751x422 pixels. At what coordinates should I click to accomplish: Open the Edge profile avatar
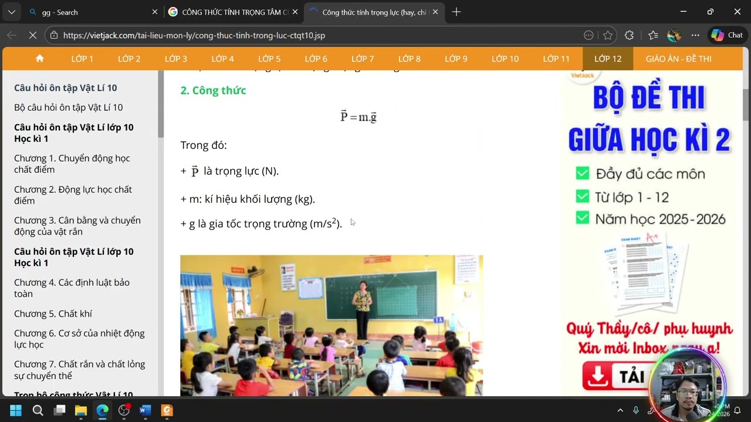(674, 35)
